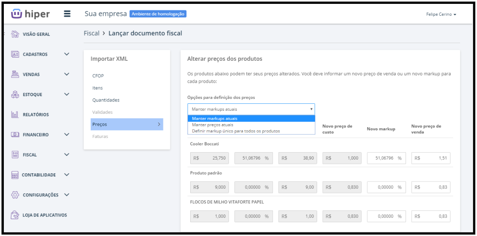Edit Produto padrão novo markup field
The height and width of the screenshot is (236, 477).
tap(387, 187)
